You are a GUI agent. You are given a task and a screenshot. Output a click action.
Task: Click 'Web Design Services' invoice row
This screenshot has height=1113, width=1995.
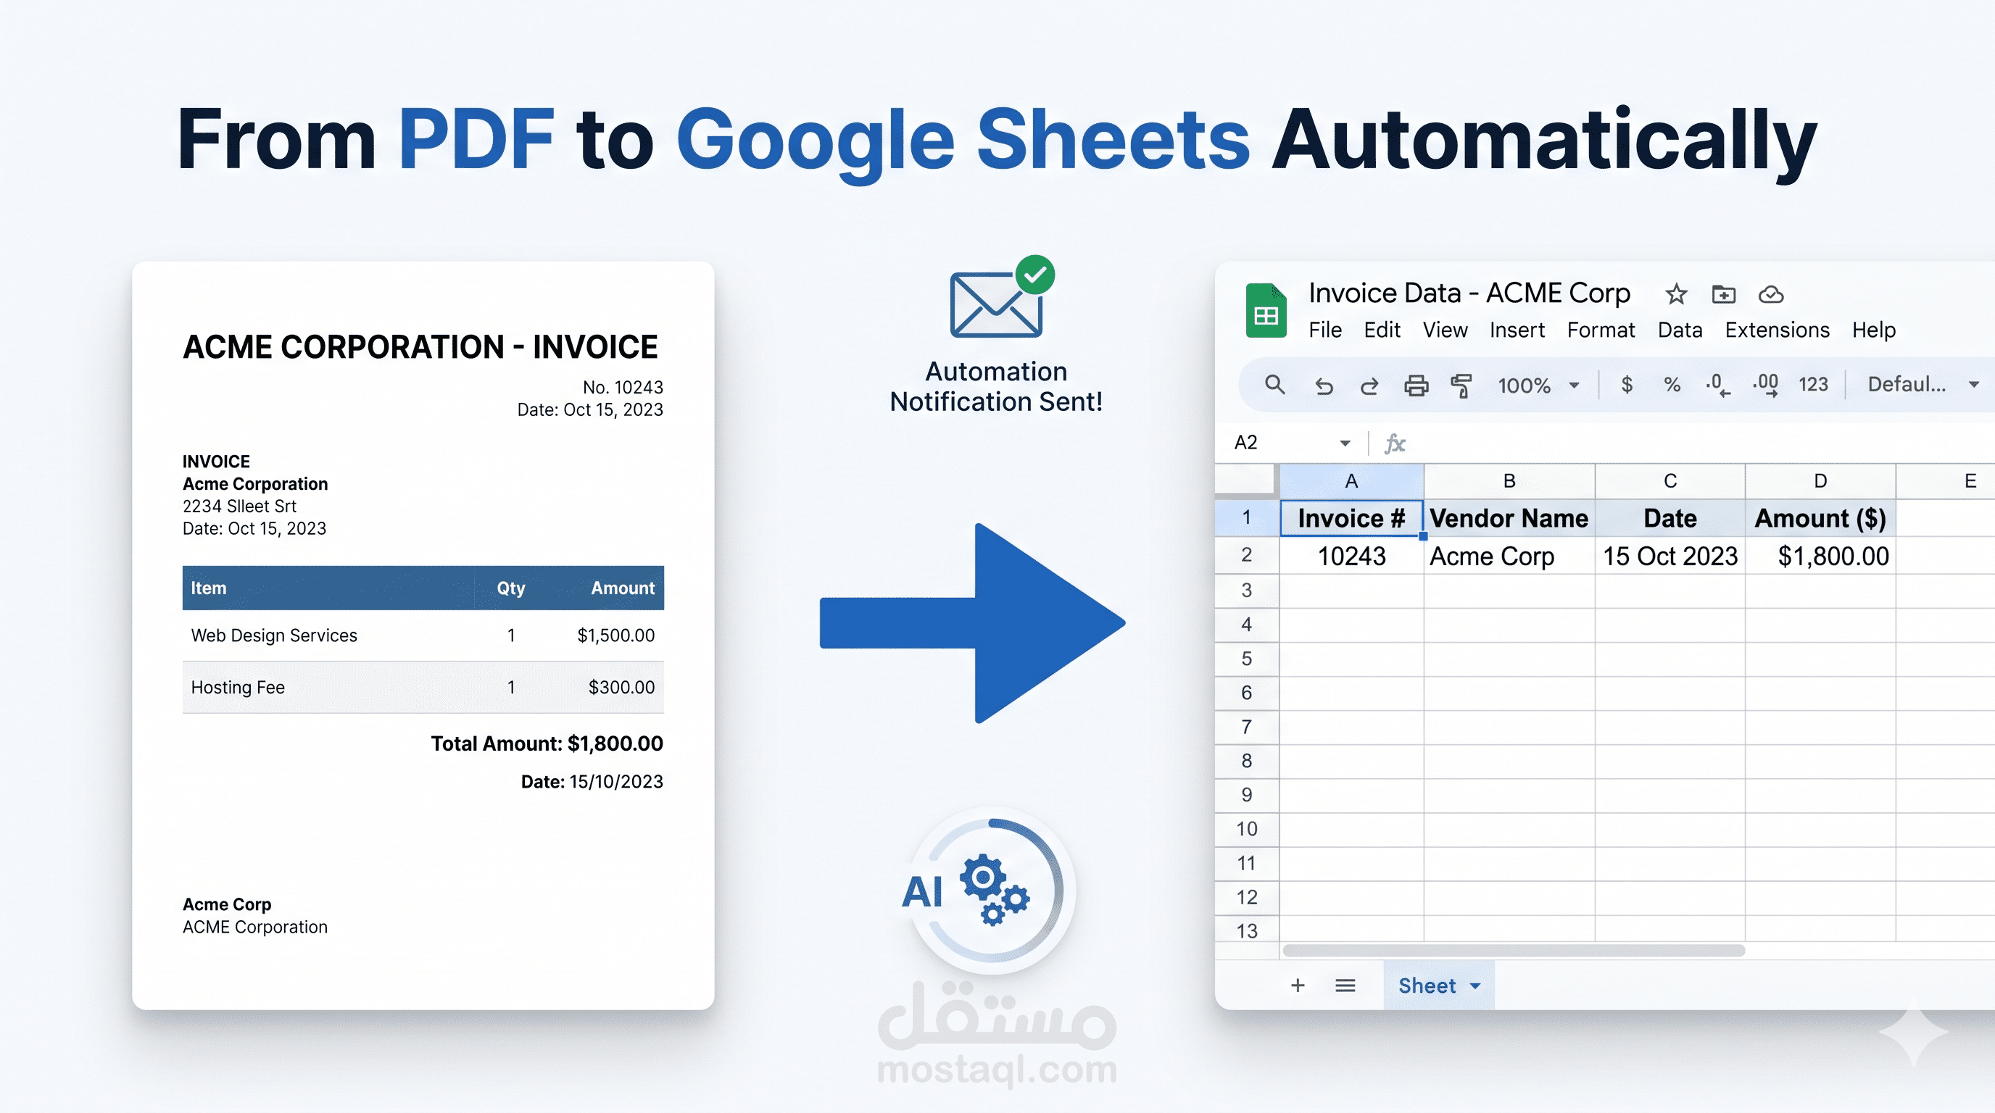(423, 635)
